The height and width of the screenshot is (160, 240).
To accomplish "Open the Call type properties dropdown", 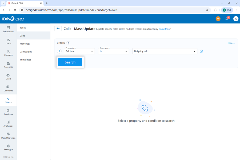I will click(x=79, y=51).
